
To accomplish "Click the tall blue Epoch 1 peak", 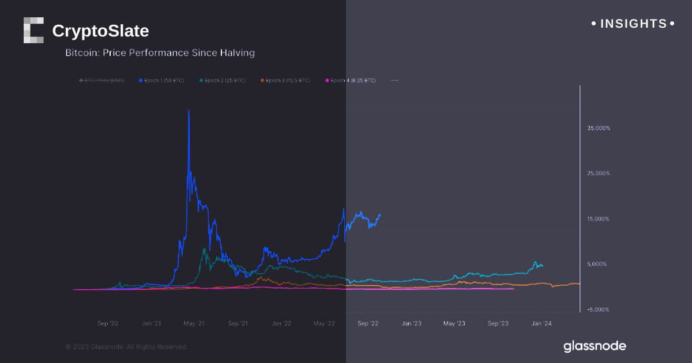I will tap(189, 112).
